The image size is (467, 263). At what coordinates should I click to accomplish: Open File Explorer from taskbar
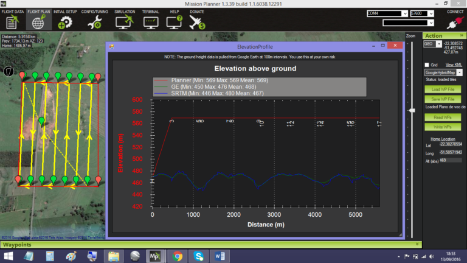[x=114, y=256]
